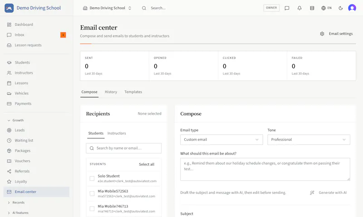Toggle dark mode with the moon icon
Viewport: 363px width, 217px height.
(x=341, y=8)
